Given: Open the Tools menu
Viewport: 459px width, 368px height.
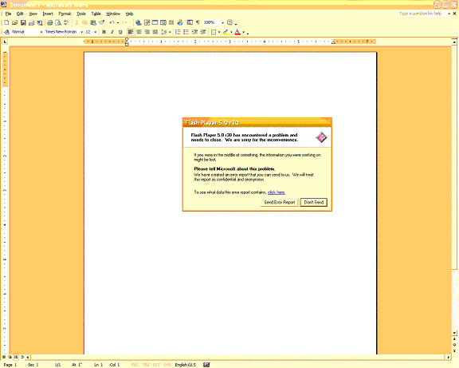Looking at the screenshot, I should click(81, 14).
